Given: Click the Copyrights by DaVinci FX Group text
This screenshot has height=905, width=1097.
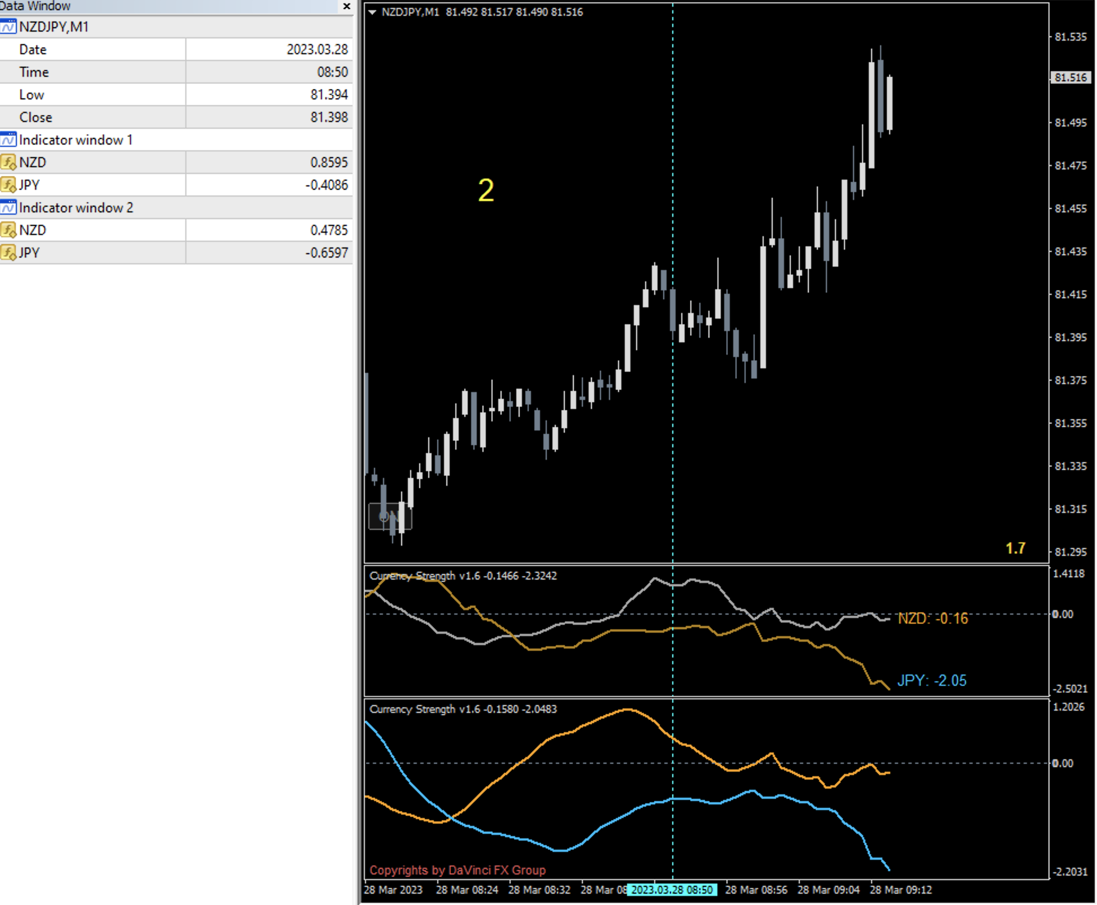Looking at the screenshot, I should point(458,870).
